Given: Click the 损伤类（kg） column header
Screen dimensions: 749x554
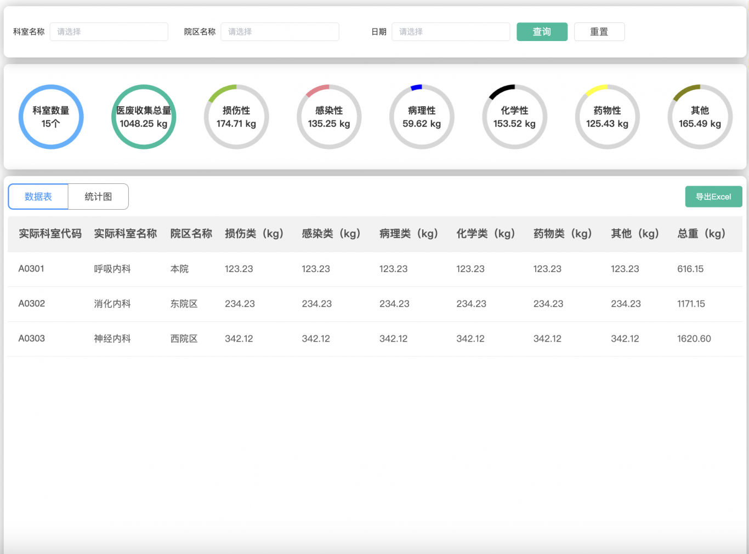Looking at the screenshot, I should tap(254, 234).
